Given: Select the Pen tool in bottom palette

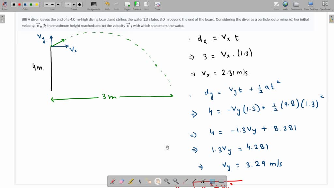Looking at the screenshot, I should click(x=113, y=181).
